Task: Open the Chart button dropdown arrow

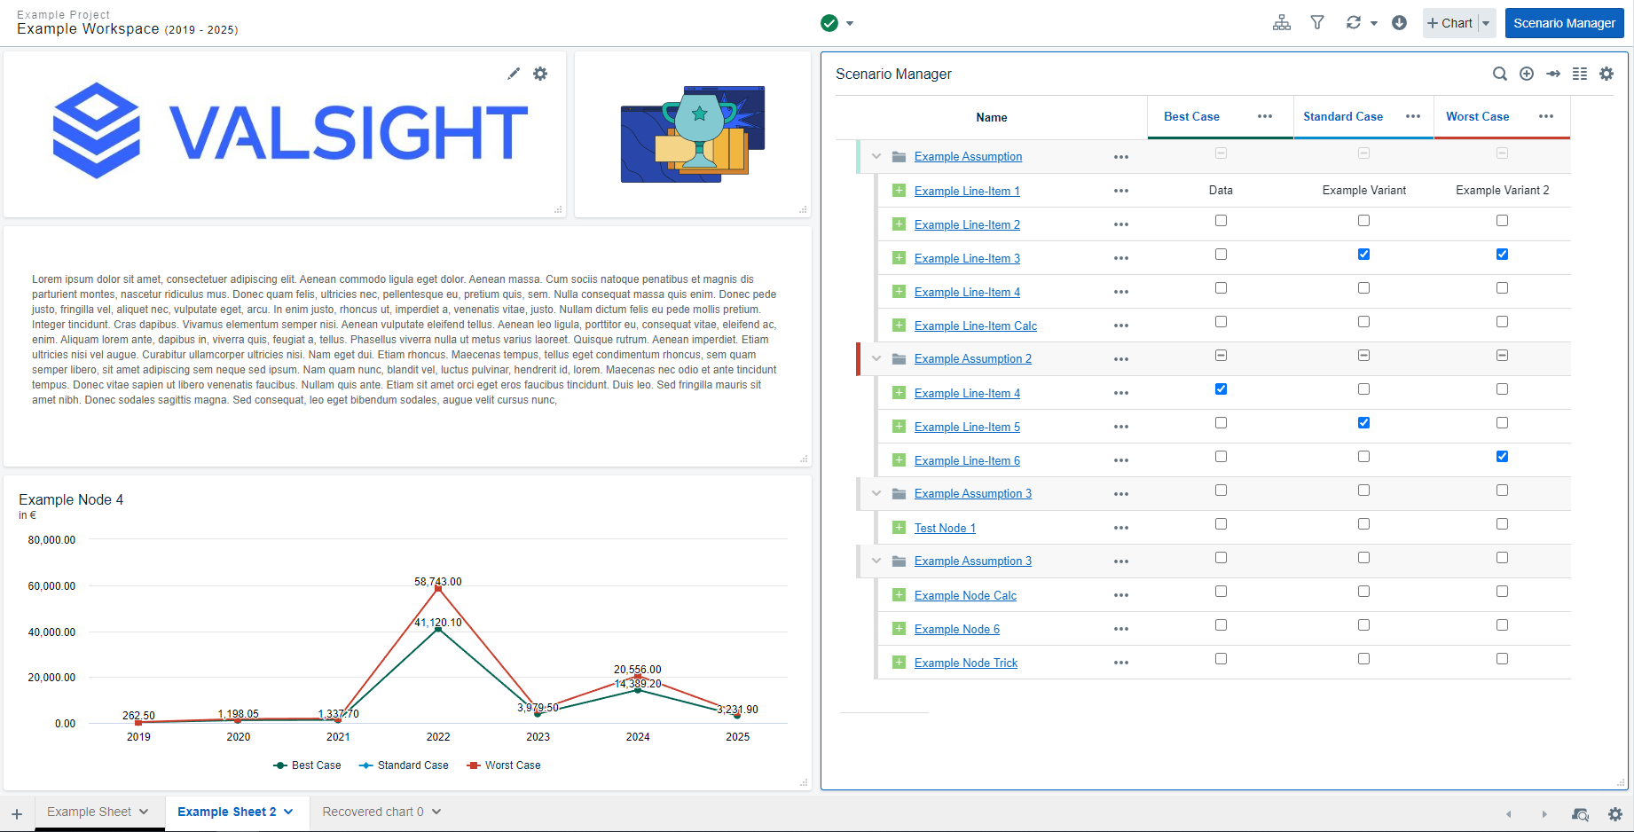Action: tap(1484, 22)
